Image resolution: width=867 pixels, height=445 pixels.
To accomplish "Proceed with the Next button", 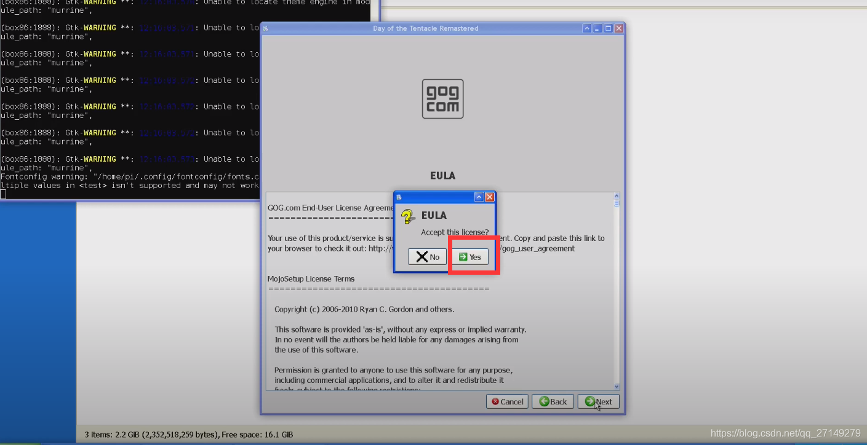I will point(599,401).
